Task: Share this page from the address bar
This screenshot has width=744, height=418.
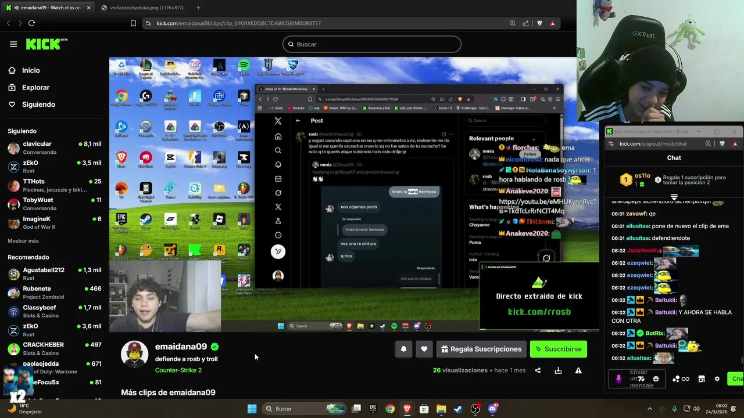Action: [x=526, y=23]
